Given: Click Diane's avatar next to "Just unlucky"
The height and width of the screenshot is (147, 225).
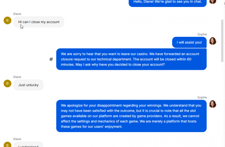Looking at the screenshot, I should pyautogui.click(x=7, y=84).
